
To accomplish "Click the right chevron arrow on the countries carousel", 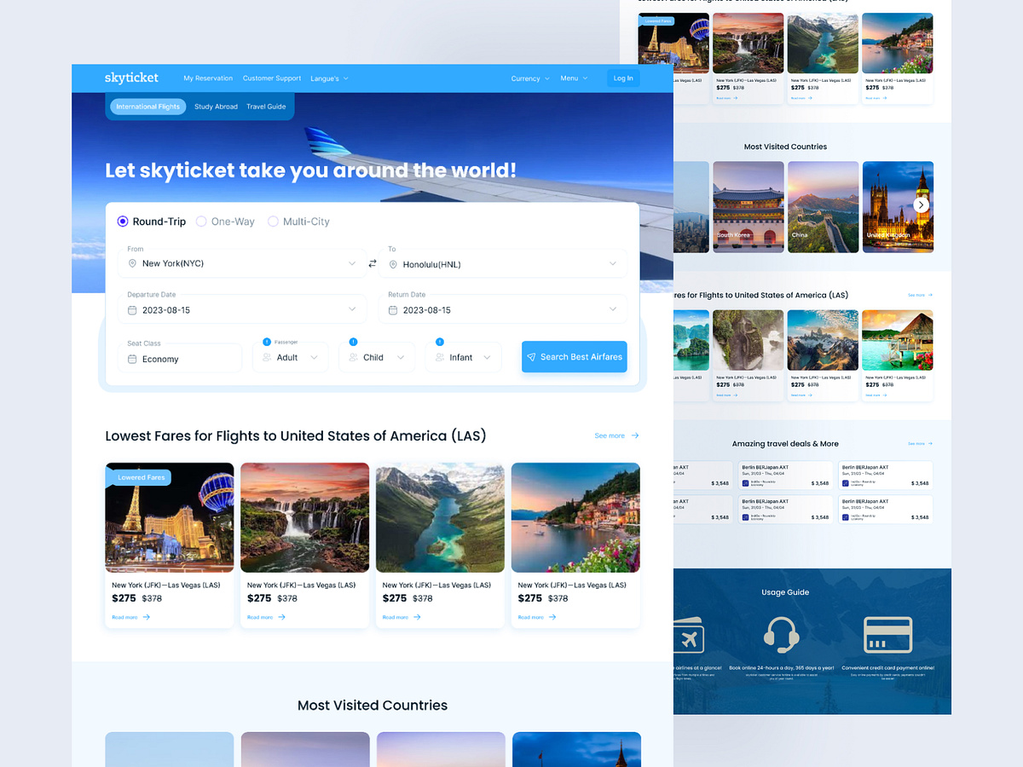I will point(922,205).
